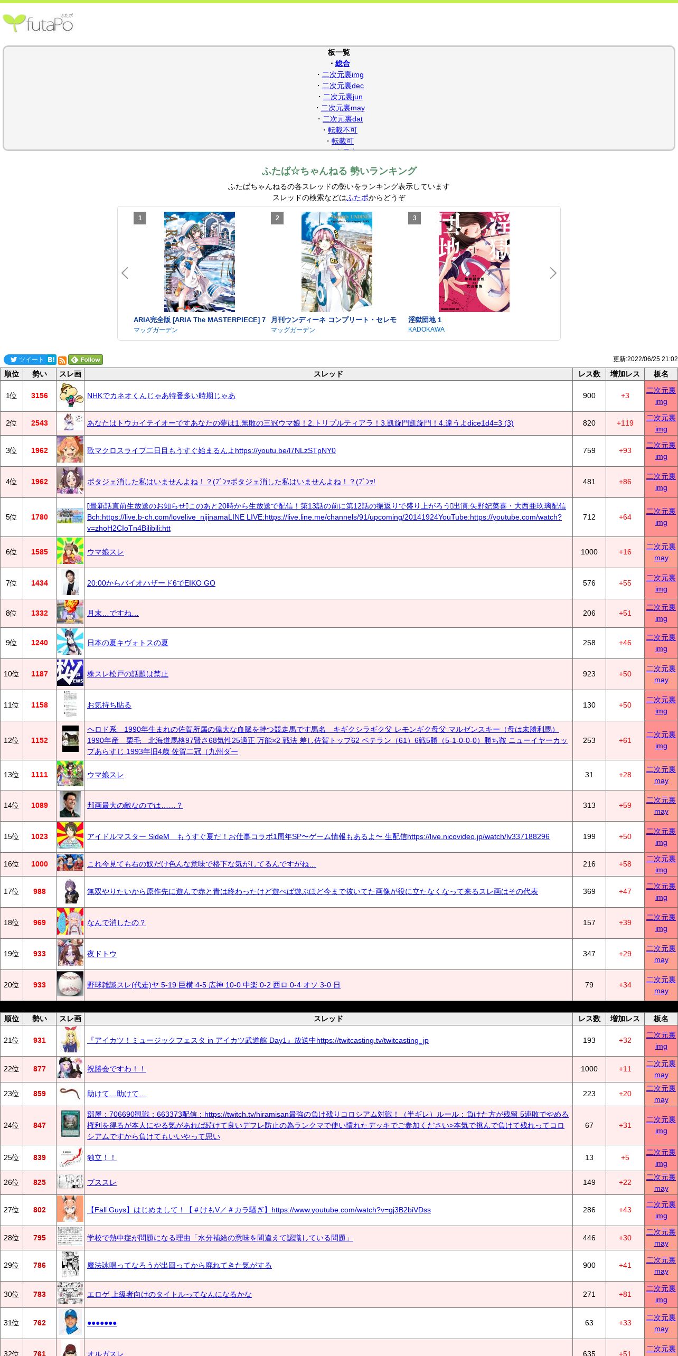The width and height of the screenshot is (678, 1356).
Task: Open the 学校で熱中症が問題になる理由 thread
Action: (220, 1238)
